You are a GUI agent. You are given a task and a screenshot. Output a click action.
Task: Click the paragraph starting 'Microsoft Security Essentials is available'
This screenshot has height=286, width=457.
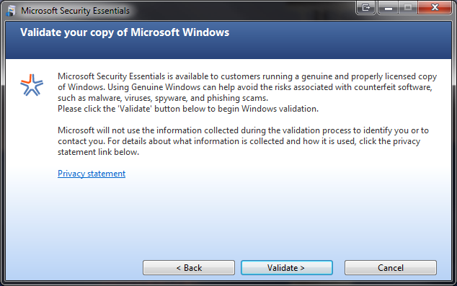point(247,87)
